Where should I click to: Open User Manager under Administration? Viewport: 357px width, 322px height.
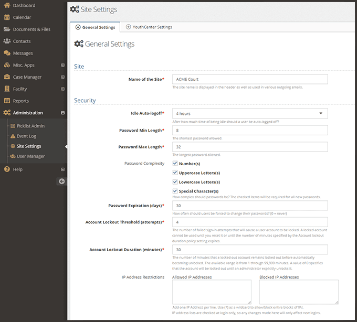tap(30, 156)
